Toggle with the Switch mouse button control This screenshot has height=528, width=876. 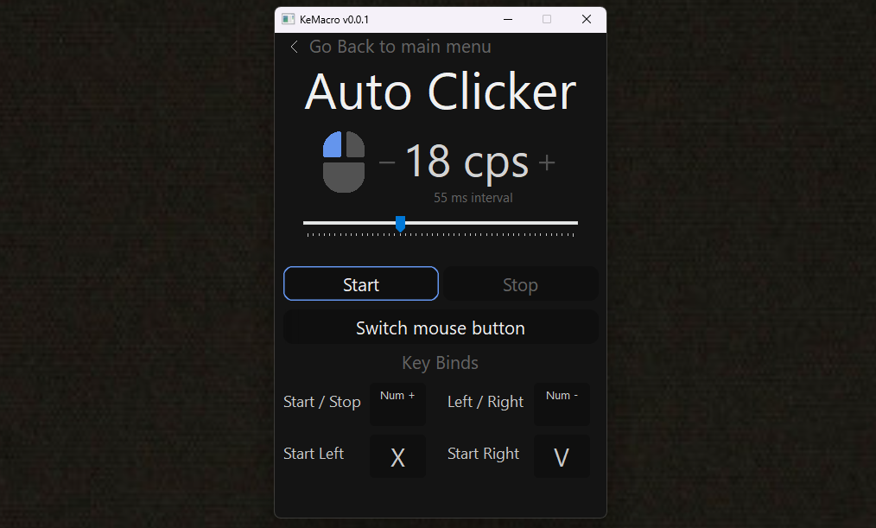click(x=441, y=328)
